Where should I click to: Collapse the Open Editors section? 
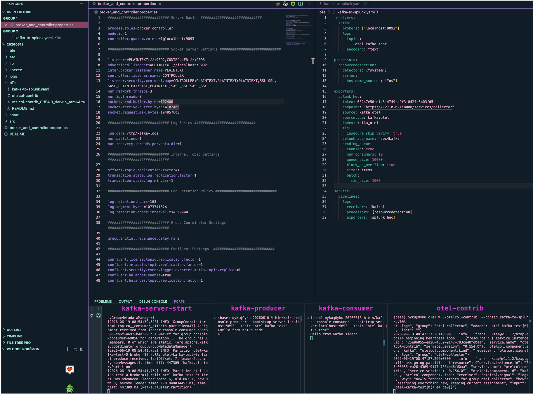(4, 12)
